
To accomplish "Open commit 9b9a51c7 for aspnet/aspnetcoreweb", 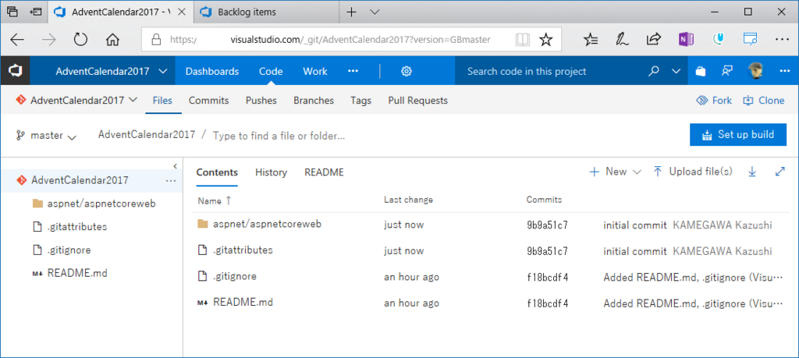I will (x=547, y=225).
